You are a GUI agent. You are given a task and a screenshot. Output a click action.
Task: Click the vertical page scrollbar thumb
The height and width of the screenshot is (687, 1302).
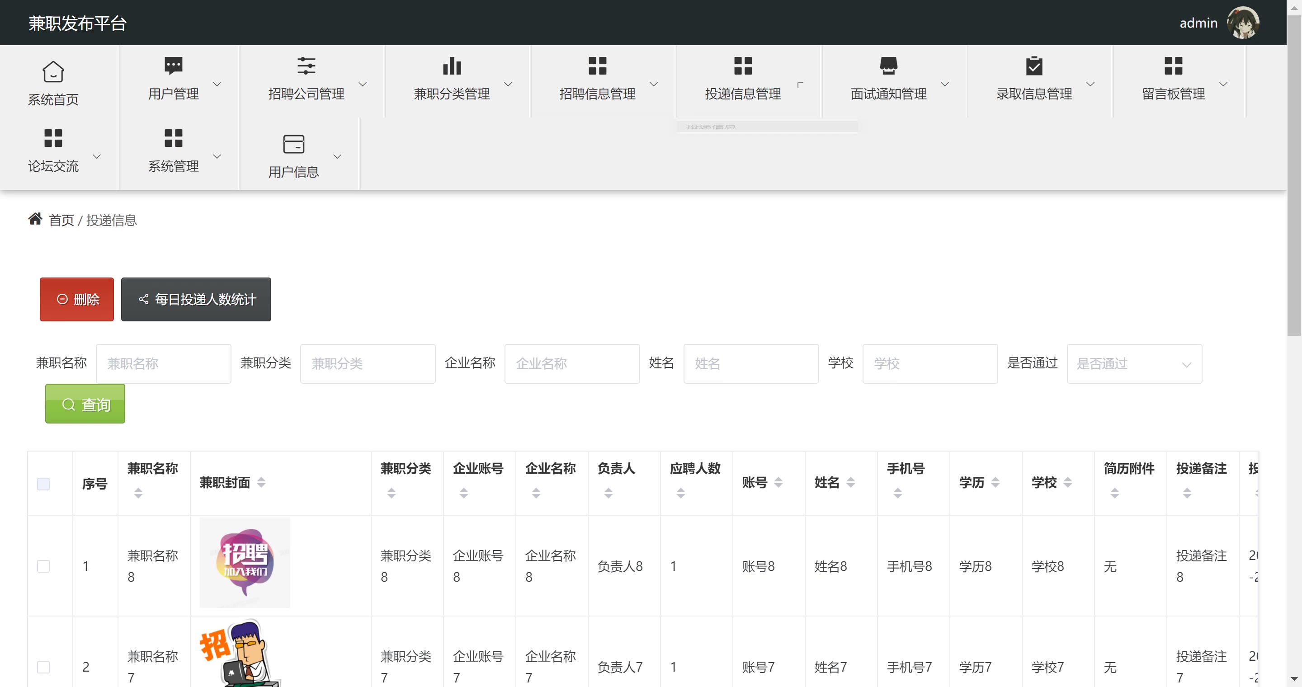[1294, 174]
